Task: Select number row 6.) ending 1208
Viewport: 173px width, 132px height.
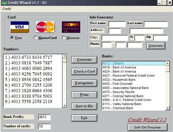Action: (28, 85)
